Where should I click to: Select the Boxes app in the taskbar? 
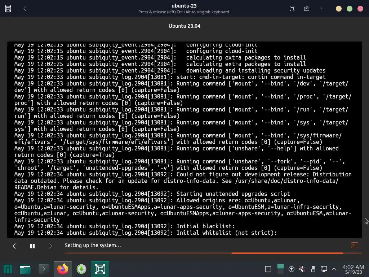tap(100, 269)
